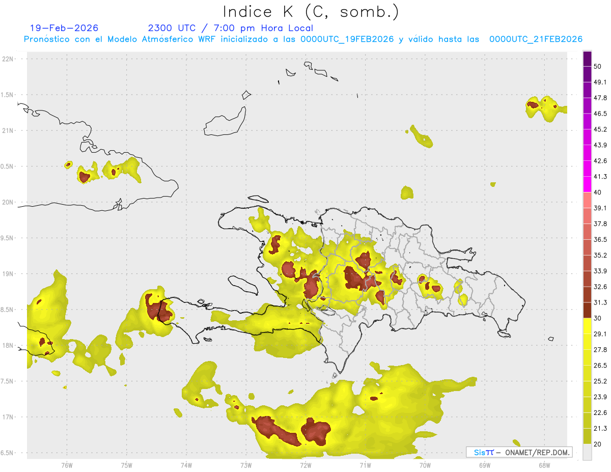Viewport: 611px width, 472px height.
Task: Select the 21N latitude axis label
Action: [9, 130]
